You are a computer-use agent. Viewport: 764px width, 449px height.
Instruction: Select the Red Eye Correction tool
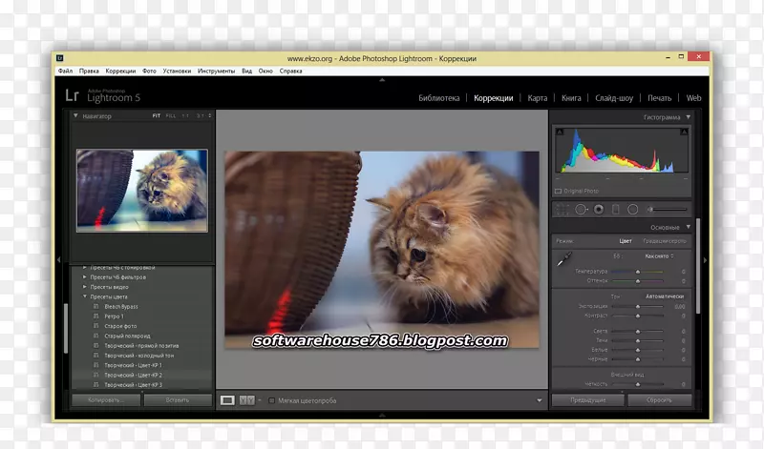pyautogui.click(x=598, y=209)
